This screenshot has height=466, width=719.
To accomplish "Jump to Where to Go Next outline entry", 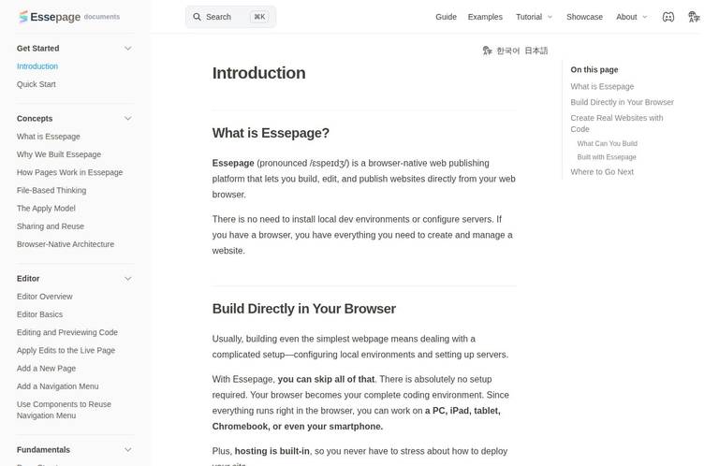I will click(602, 171).
